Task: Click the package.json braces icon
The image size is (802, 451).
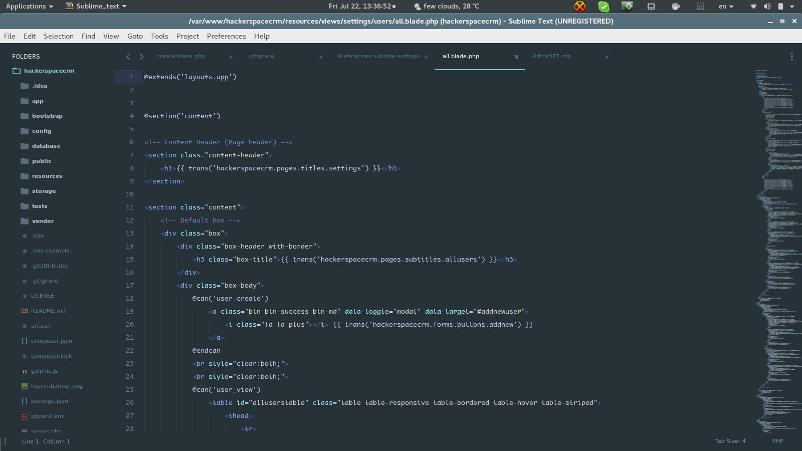Action: [x=25, y=401]
